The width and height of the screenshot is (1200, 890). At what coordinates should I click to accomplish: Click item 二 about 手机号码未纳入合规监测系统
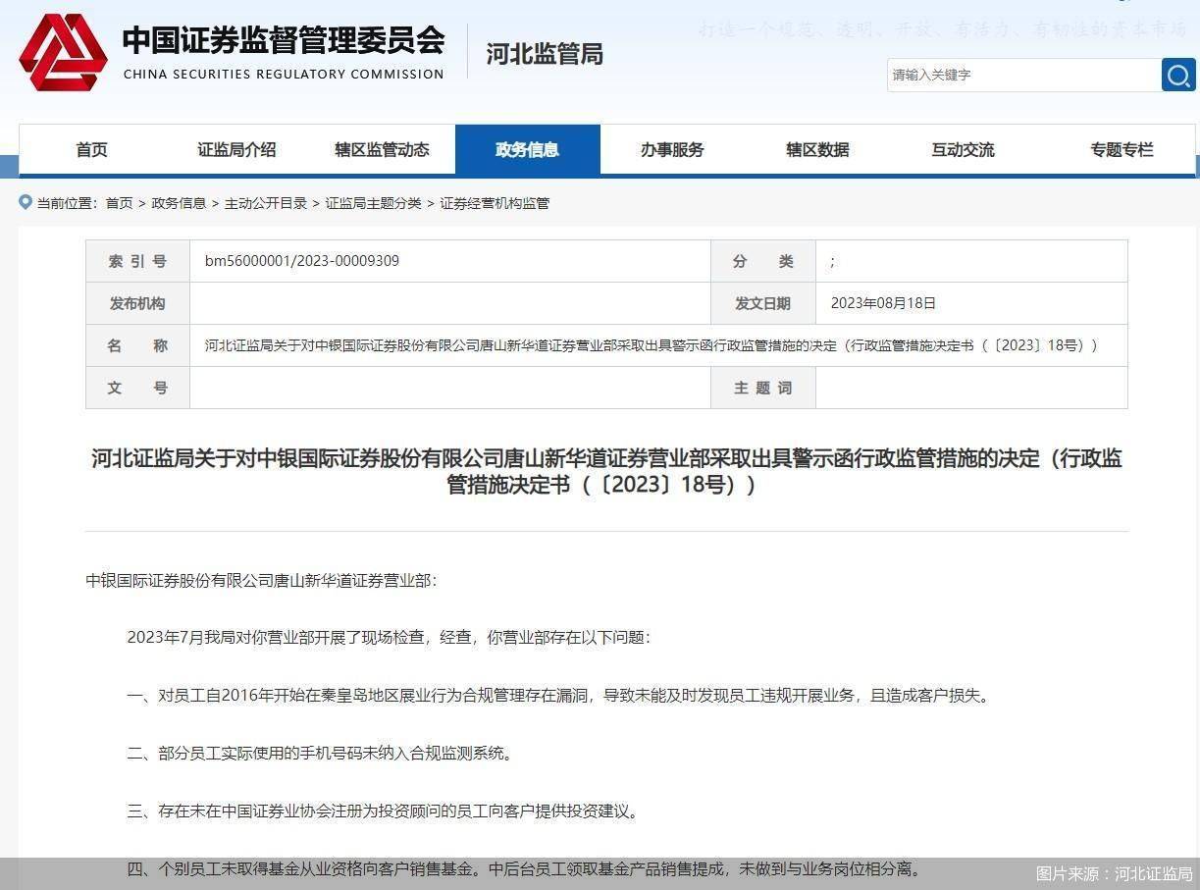[320, 753]
